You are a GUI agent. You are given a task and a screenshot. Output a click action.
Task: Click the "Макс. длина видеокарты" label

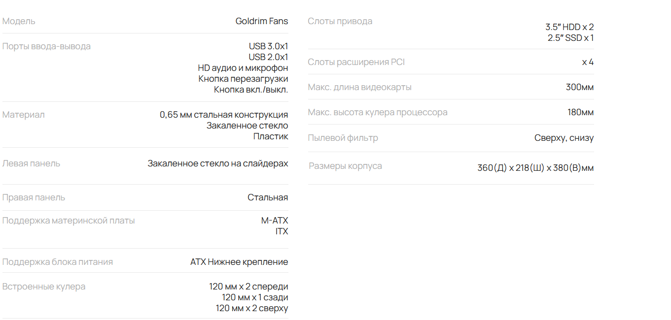pyautogui.click(x=359, y=87)
